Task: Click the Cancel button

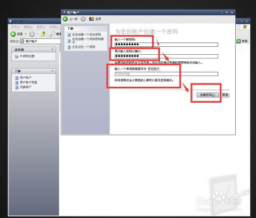Action: [225, 95]
